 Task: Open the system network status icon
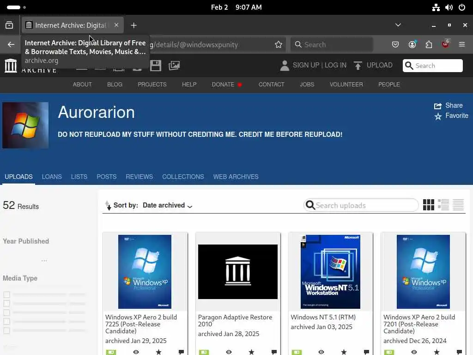point(436,7)
